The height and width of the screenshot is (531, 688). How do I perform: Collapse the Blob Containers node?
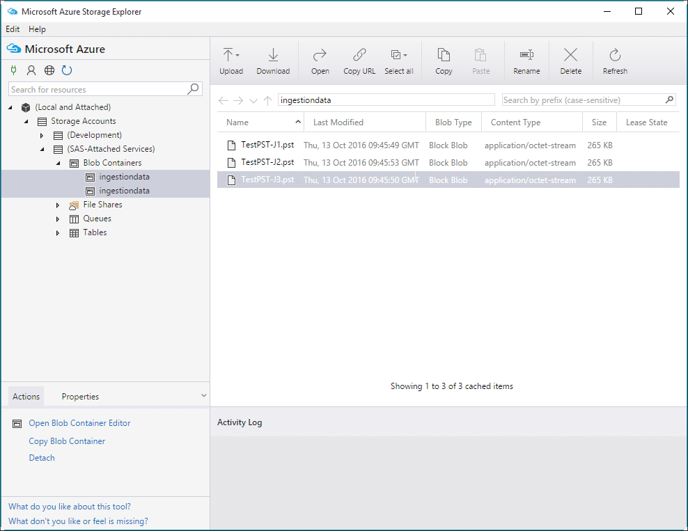pyautogui.click(x=58, y=163)
